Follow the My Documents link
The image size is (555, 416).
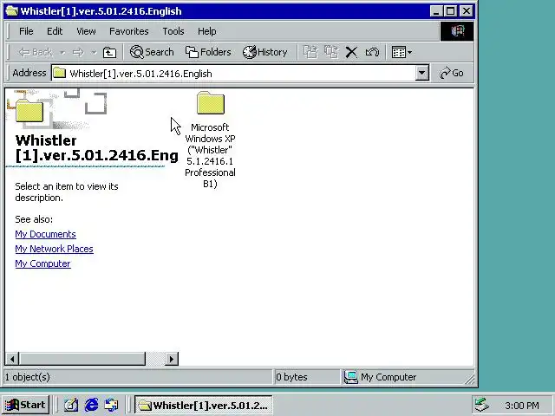tap(45, 234)
